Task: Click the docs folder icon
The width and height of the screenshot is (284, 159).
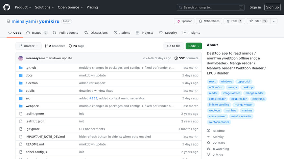Action: [x=21, y=75]
